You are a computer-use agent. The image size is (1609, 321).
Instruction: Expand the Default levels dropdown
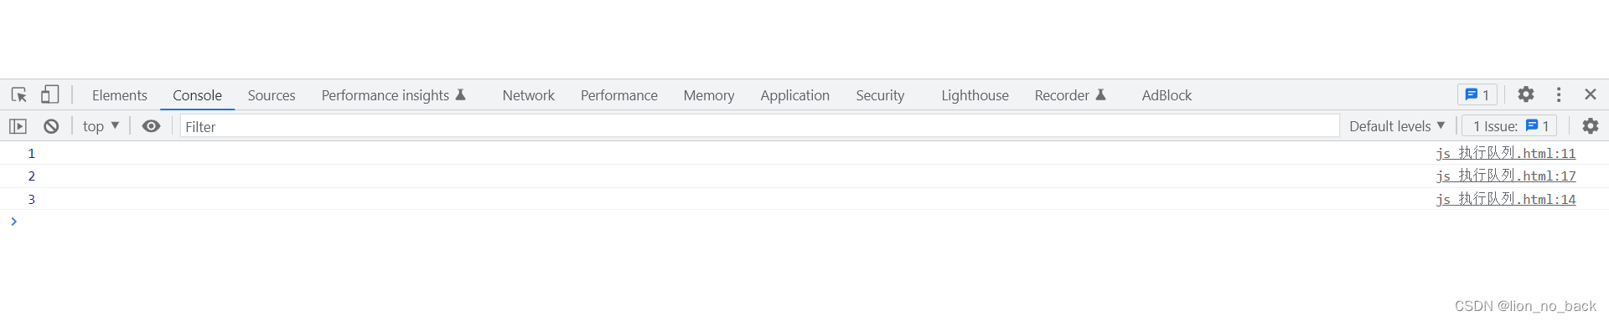(1397, 126)
